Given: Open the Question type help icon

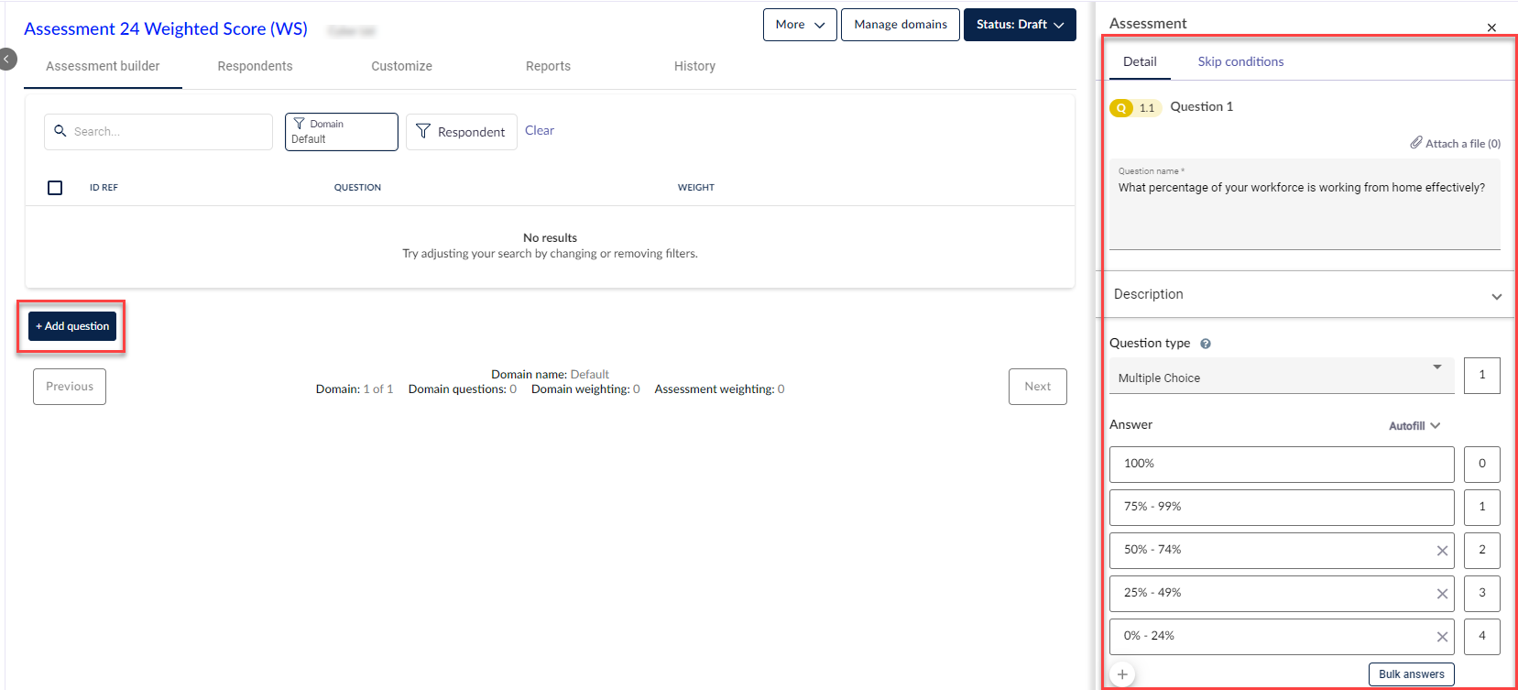Looking at the screenshot, I should pyautogui.click(x=1206, y=344).
